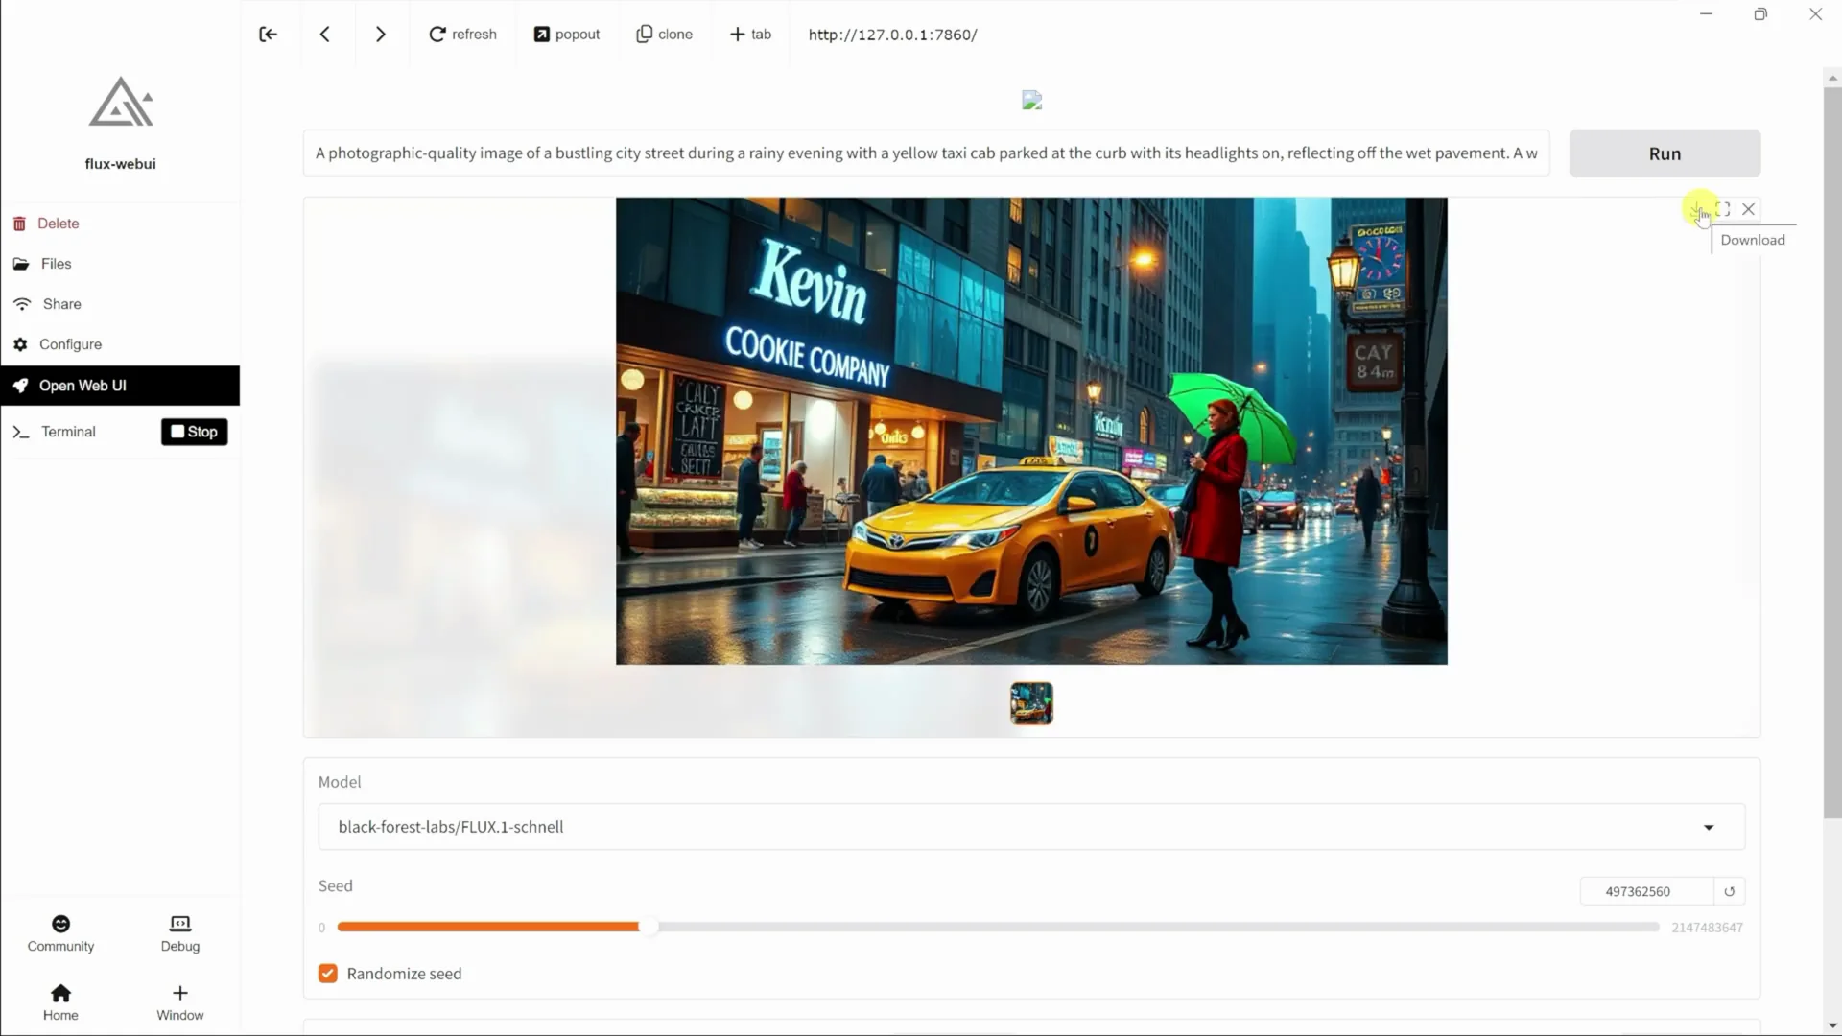The image size is (1842, 1036).
Task: Enable the Randomize seed checkbox
Action: click(x=327, y=973)
